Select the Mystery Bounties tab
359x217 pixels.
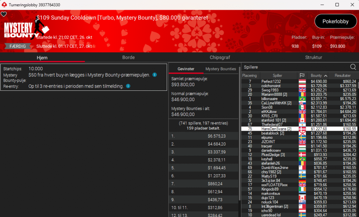pyautogui.click(x=221, y=69)
